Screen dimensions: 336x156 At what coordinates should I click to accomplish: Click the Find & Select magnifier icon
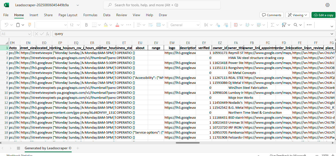(296, 25)
